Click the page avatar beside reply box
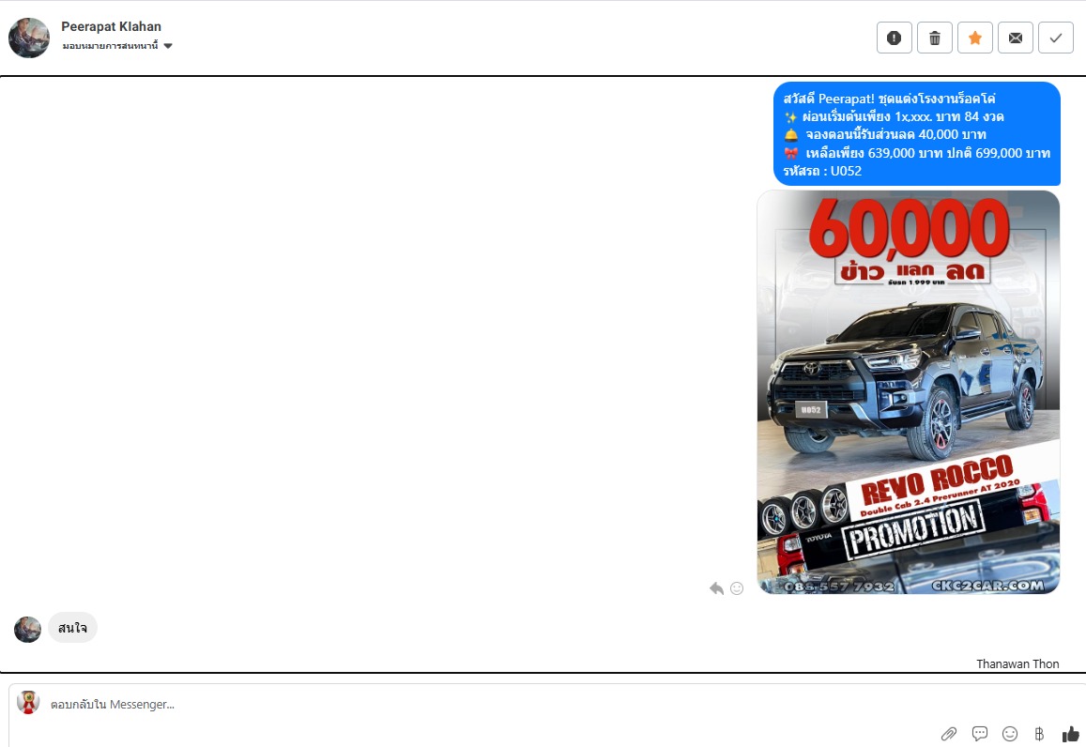 (28, 702)
